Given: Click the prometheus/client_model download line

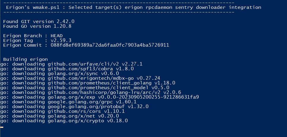Looking at the screenshot, I should click(84, 87).
